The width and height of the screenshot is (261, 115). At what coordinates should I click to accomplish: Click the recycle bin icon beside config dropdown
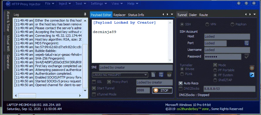click(x=169, y=75)
